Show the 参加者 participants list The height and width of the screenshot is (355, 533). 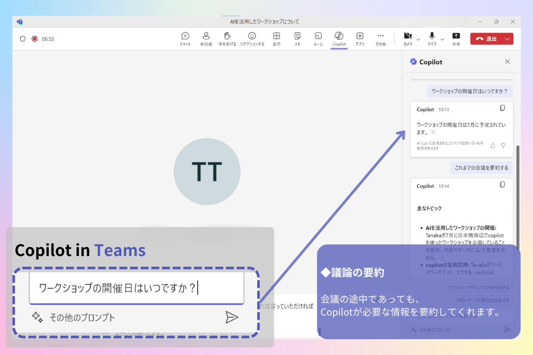point(206,39)
